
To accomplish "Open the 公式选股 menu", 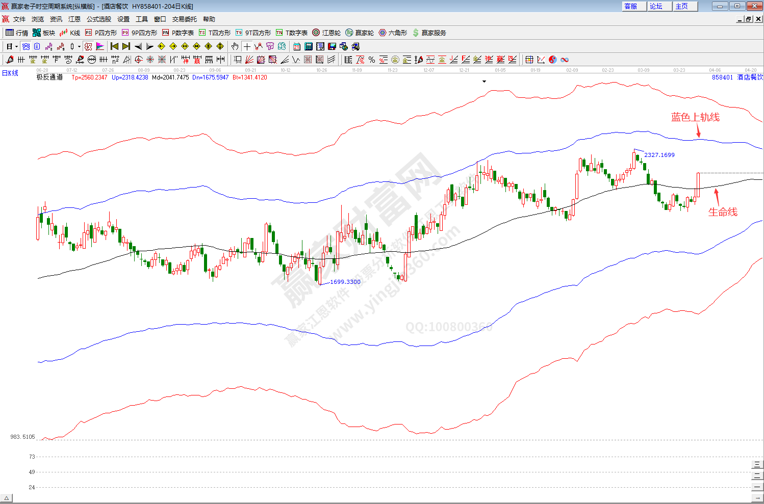I will (x=98, y=19).
